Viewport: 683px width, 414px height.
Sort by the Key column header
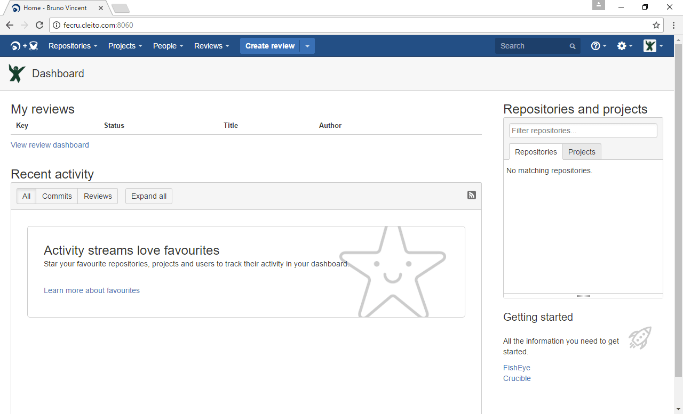click(22, 126)
